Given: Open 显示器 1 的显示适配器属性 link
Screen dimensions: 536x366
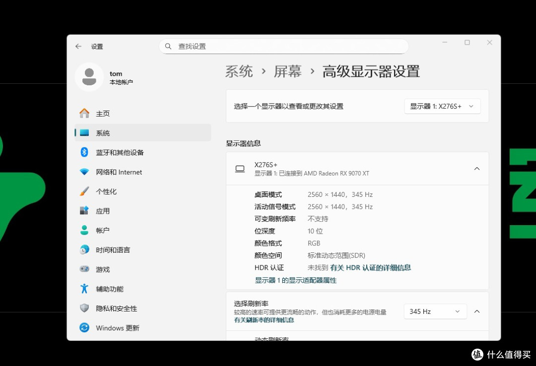Looking at the screenshot, I should click(296, 280).
